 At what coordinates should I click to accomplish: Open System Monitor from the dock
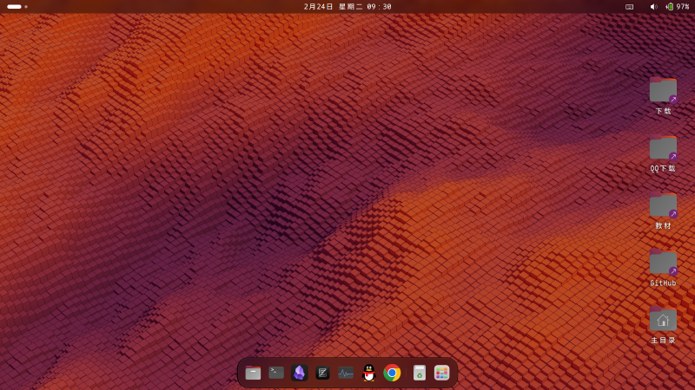point(346,373)
